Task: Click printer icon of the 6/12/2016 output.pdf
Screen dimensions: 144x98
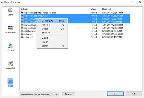Action: tap(22, 37)
